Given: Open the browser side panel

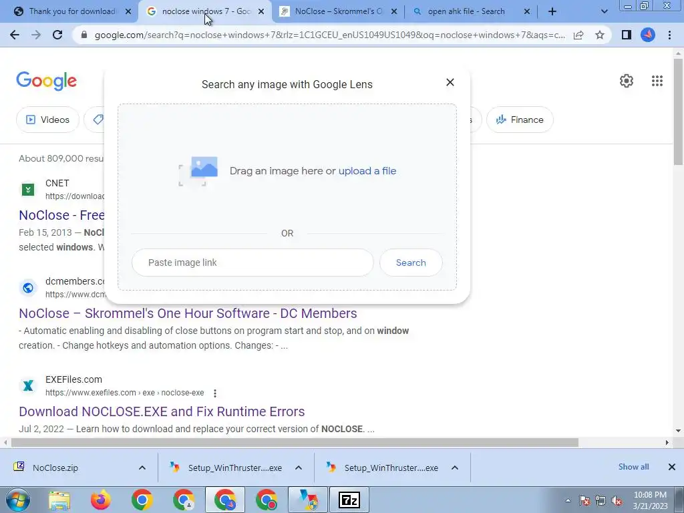Looking at the screenshot, I should coord(627,35).
